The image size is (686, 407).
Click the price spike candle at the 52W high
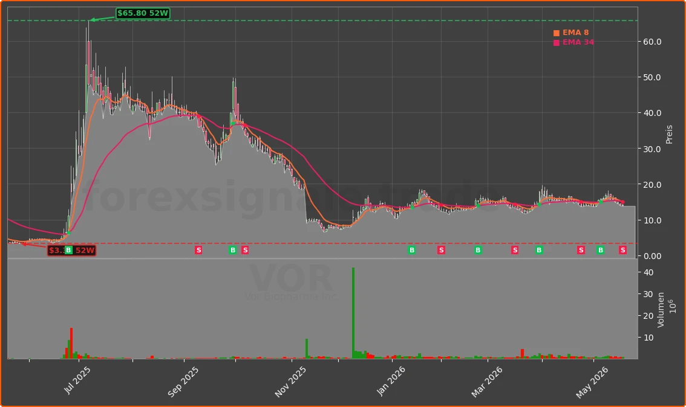(x=88, y=53)
